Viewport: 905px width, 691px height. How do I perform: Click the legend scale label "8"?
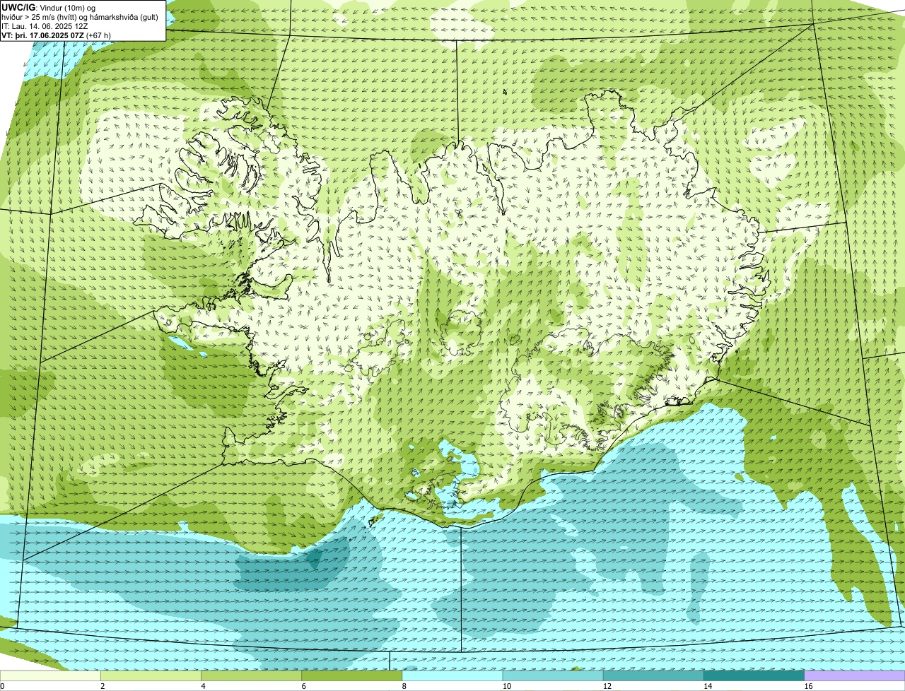tap(404, 686)
